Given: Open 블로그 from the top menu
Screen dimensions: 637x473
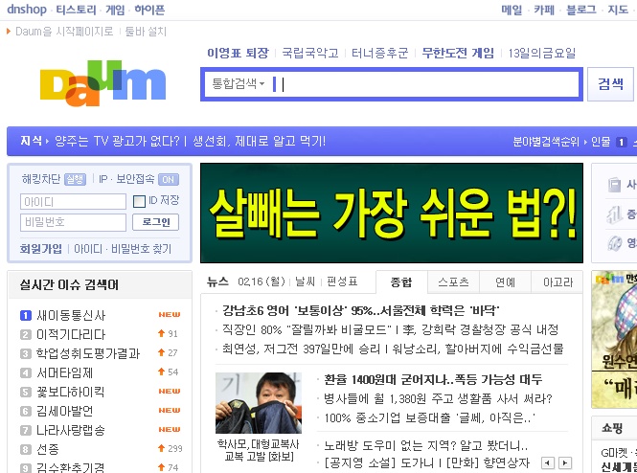Looking at the screenshot, I should (580, 10).
